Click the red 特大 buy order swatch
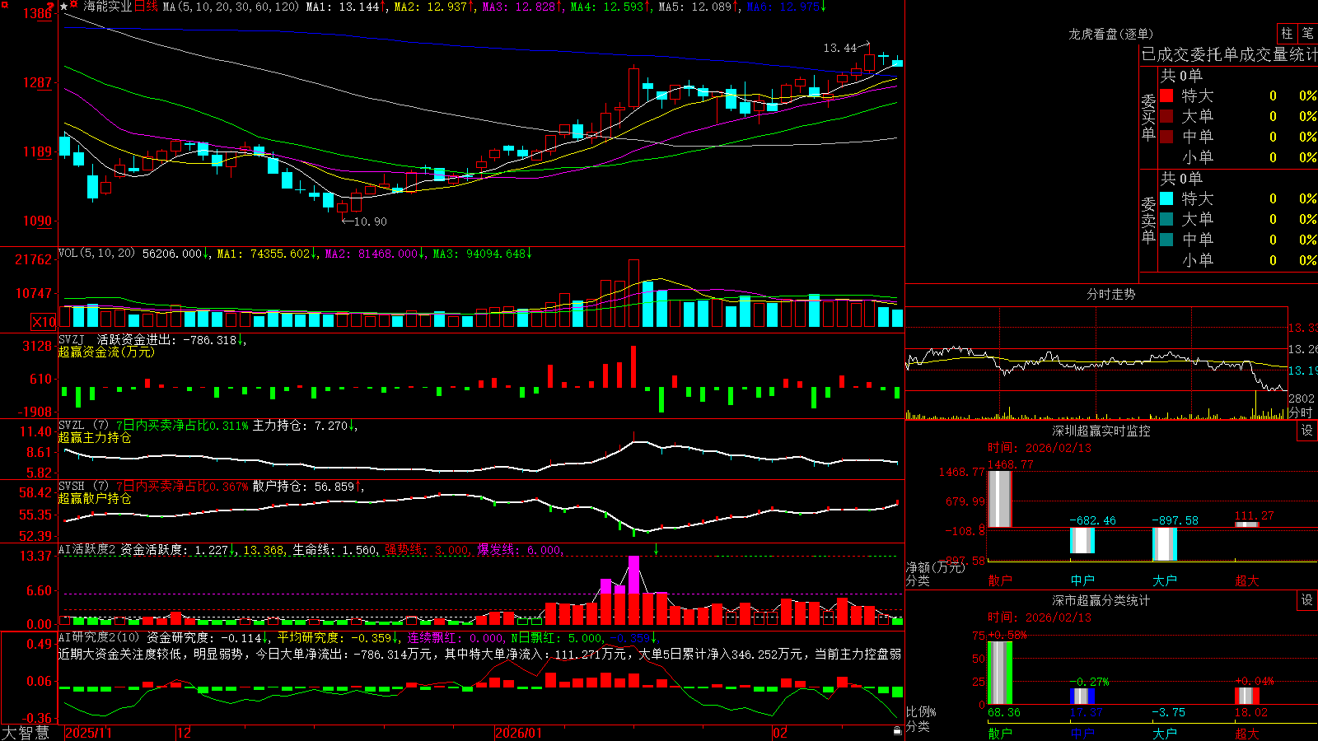Viewport: 1318px width, 741px height. (1166, 96)
